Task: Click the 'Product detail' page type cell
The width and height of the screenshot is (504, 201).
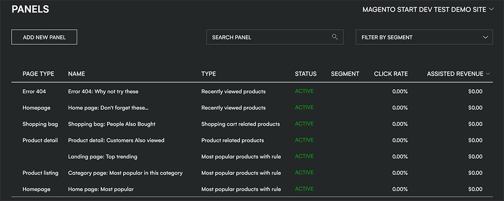Action: pyautogui.click(x=40, y=141)
